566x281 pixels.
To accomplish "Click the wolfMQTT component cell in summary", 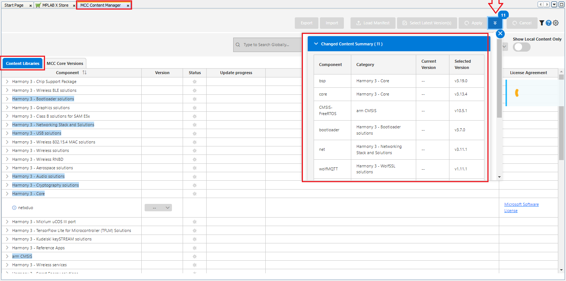I will coord(332,169).
